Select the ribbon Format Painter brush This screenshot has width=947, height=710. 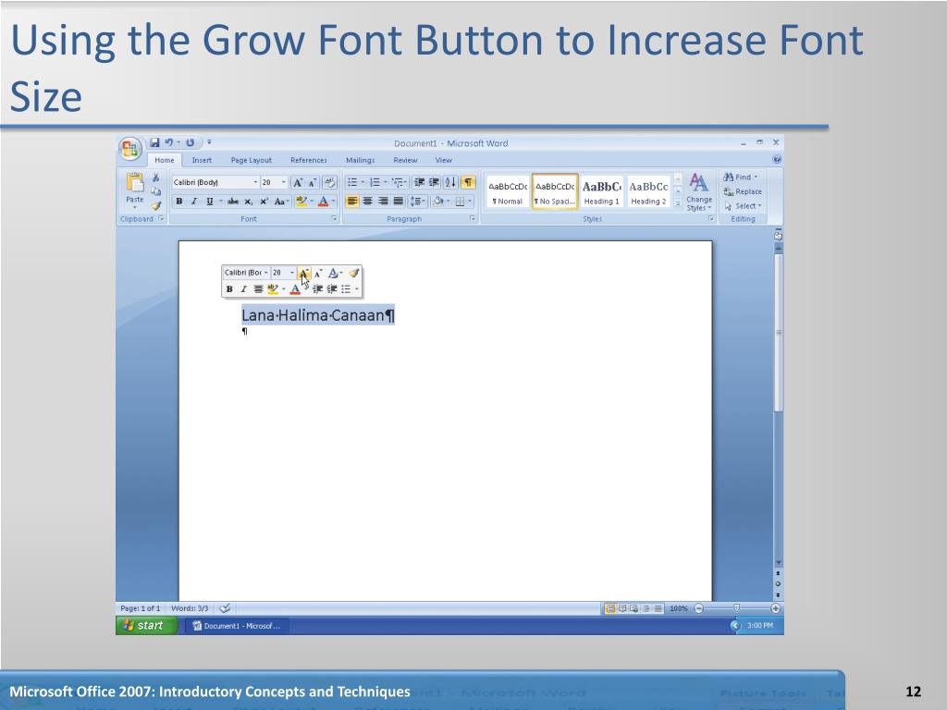155,206
